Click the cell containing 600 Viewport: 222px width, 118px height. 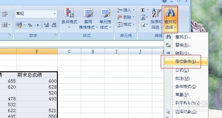click(37, 81)
